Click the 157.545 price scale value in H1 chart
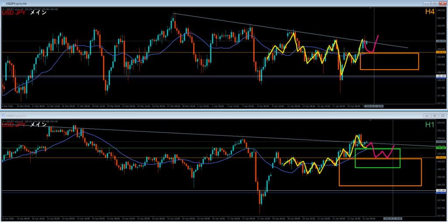 [441, 215]
